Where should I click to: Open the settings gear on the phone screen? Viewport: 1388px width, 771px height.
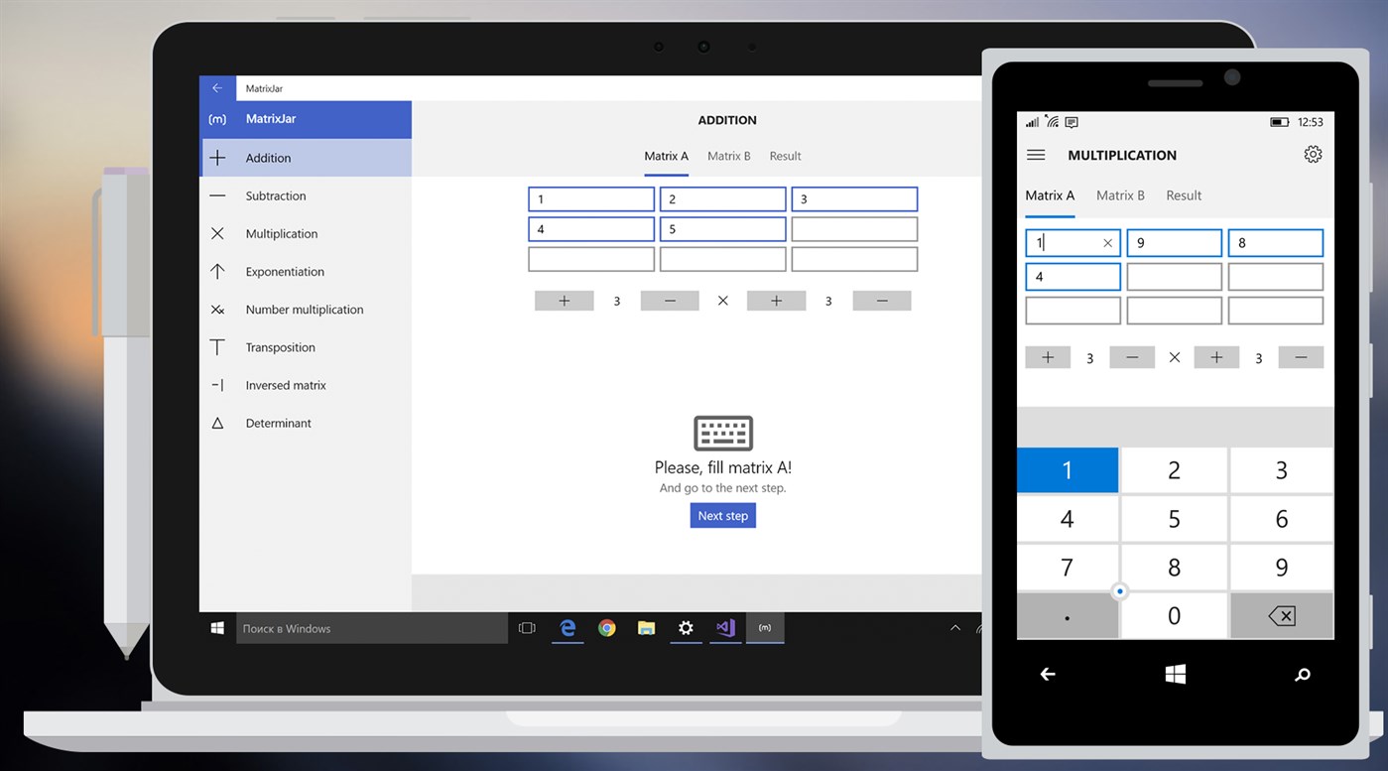(x=1313, y=154)
